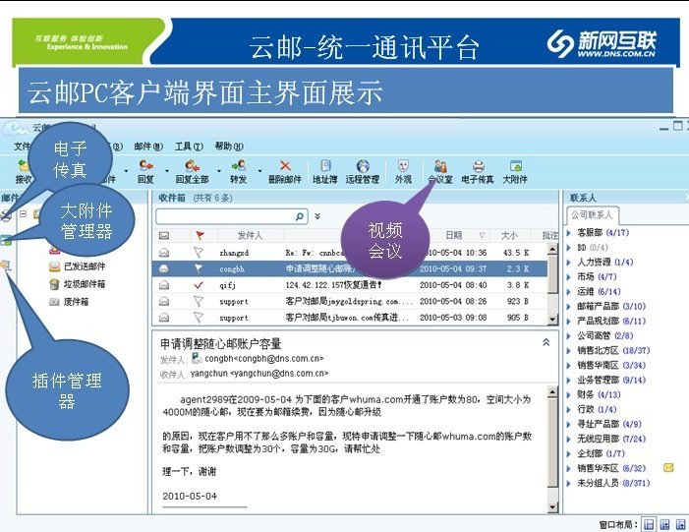Expand the 财务 contact group

point(569,395)
